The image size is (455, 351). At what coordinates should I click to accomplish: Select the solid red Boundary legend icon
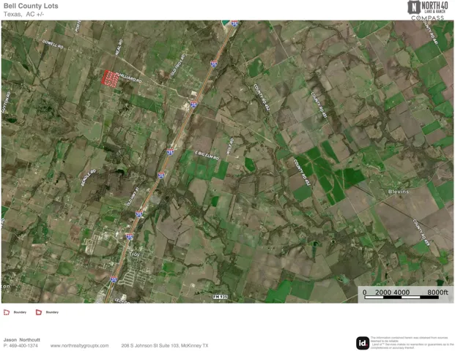[x=39, y=312]
